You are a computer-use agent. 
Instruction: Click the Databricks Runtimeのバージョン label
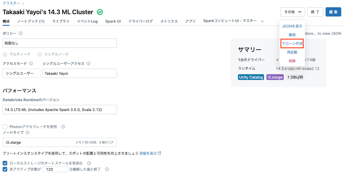click(x=31, y=100)
